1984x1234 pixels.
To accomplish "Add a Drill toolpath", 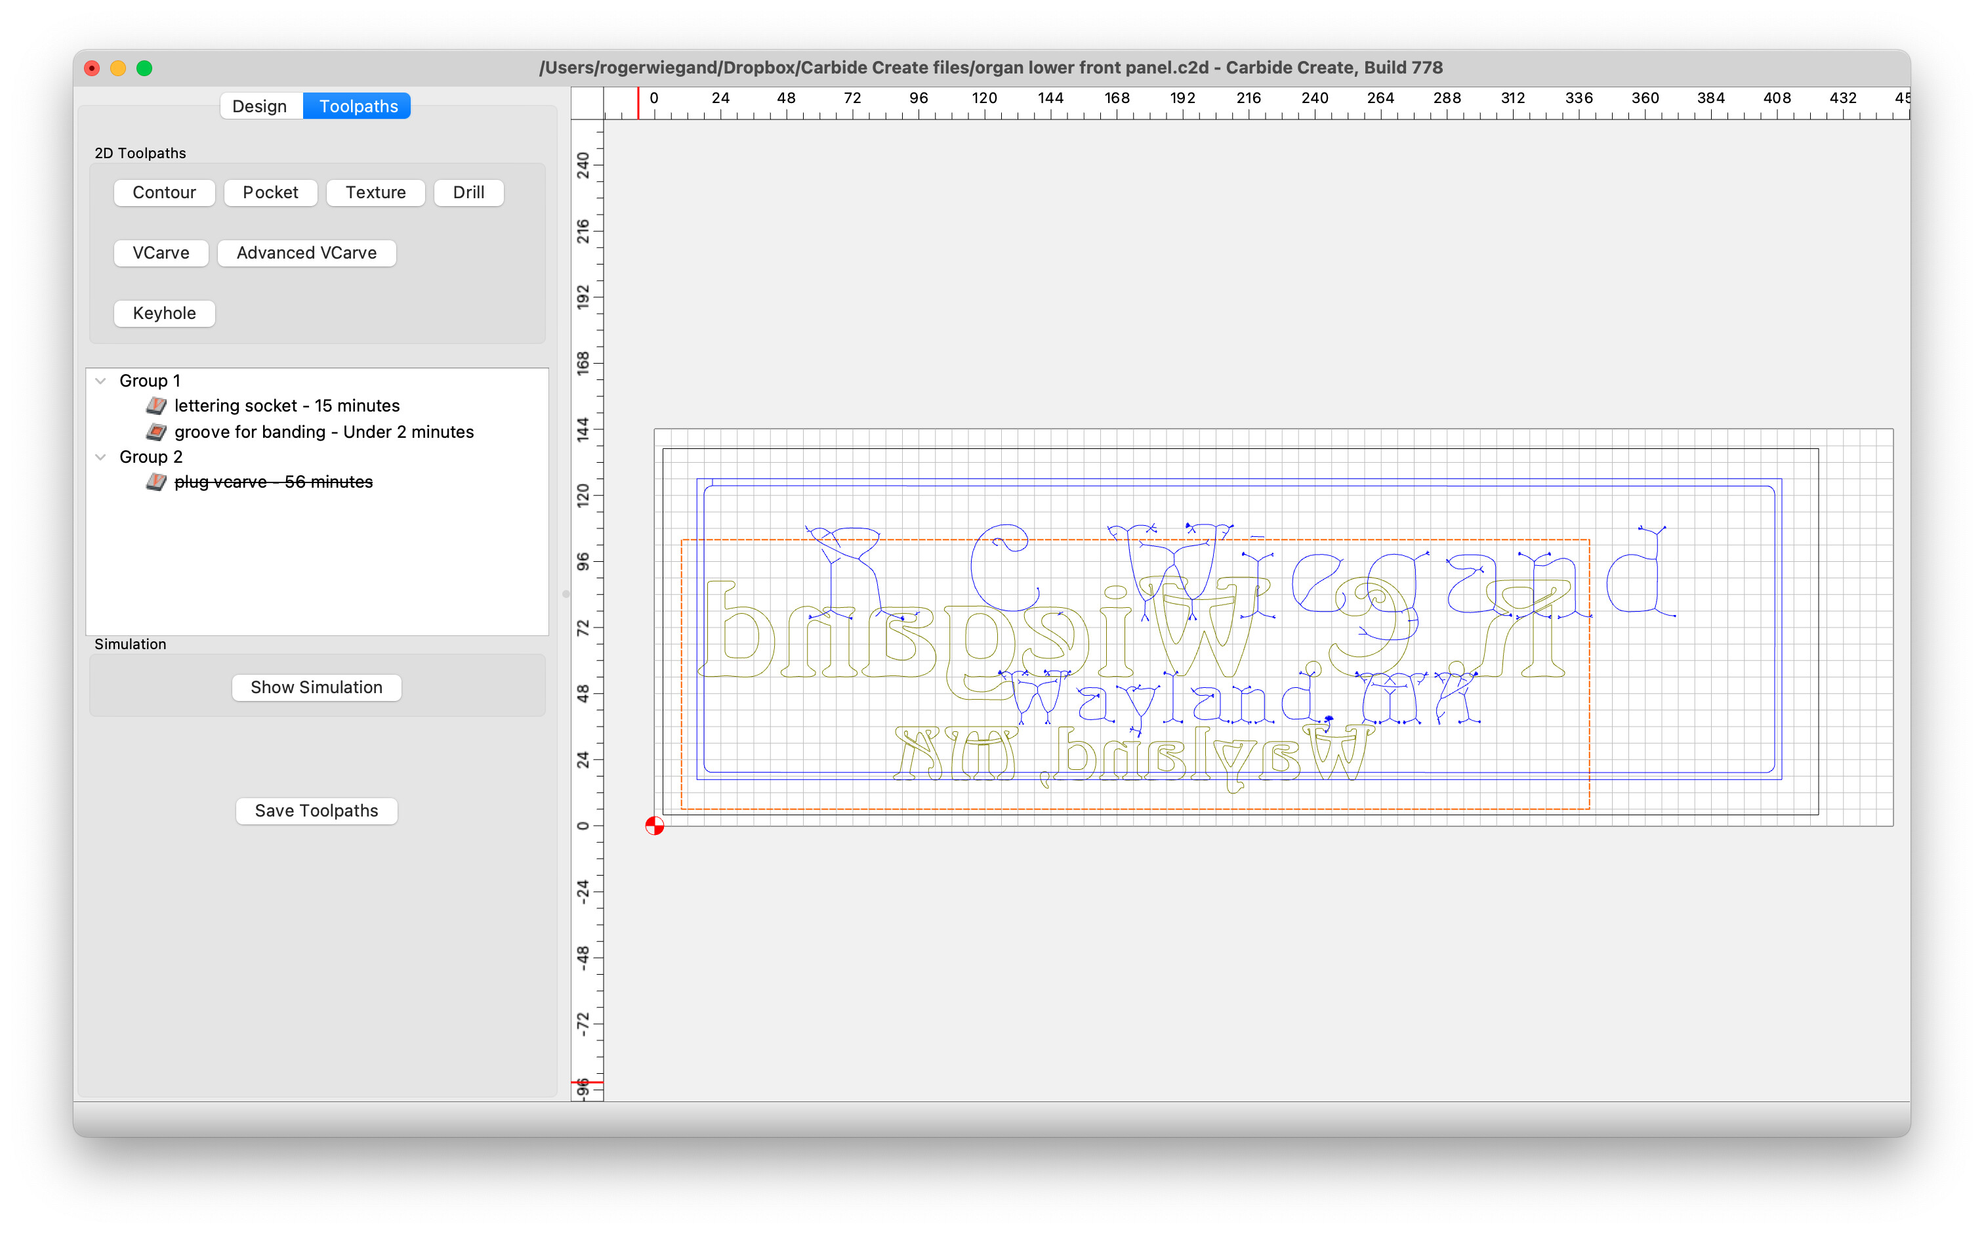I will click(468, 192).
